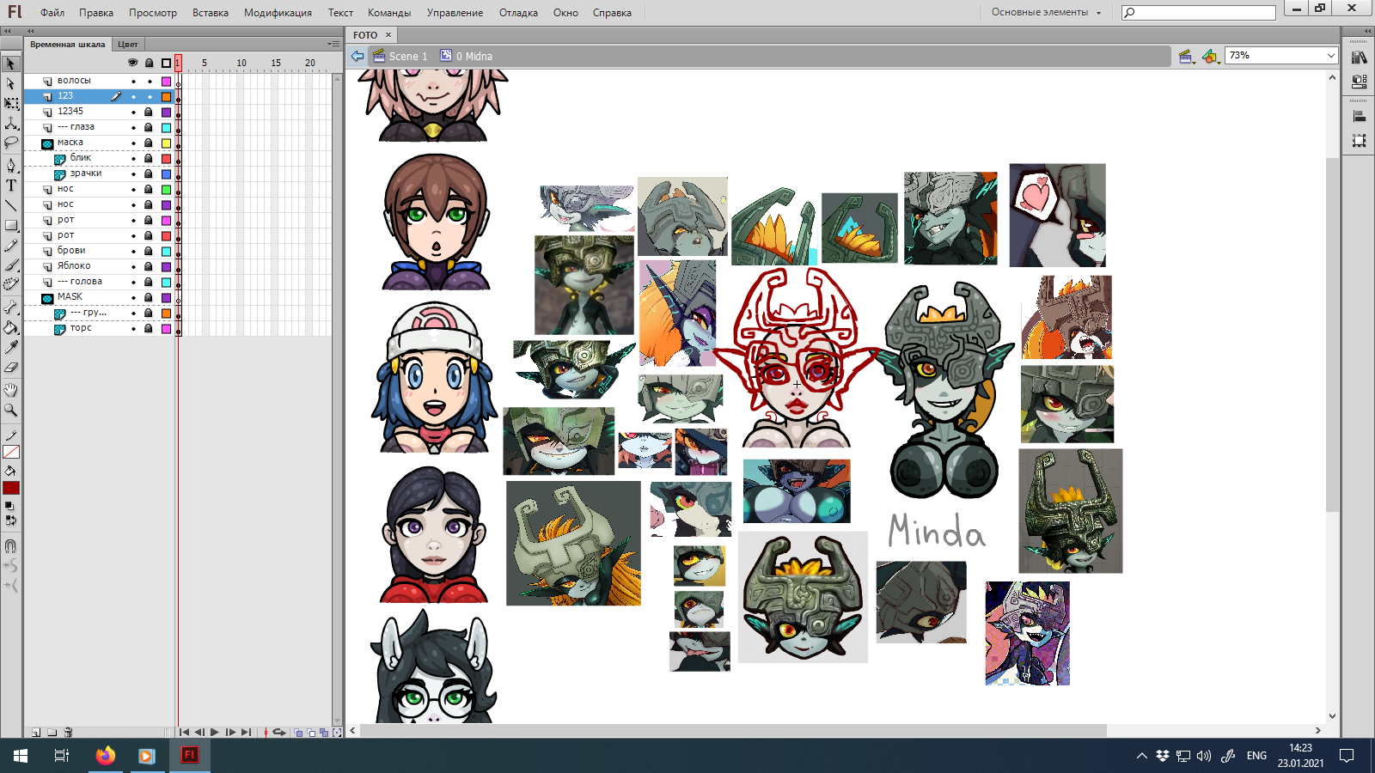The image size is (1375, 773).
Task: Select the Bone tool
Action: pyautogui.click(x=10, y=307)
